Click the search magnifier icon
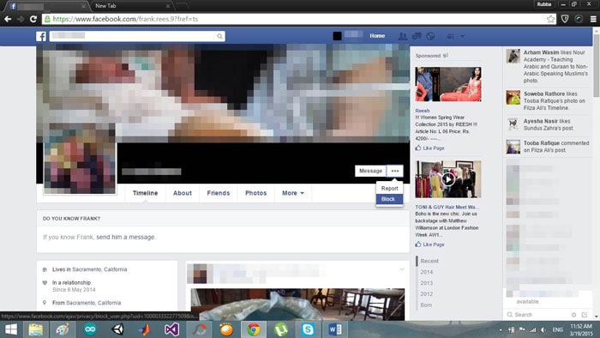This screenshot has width=600, height=338. [219, 36]
